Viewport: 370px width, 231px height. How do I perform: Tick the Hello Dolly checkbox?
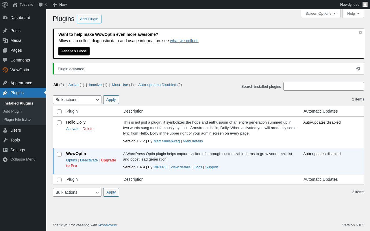click(59, 123)
